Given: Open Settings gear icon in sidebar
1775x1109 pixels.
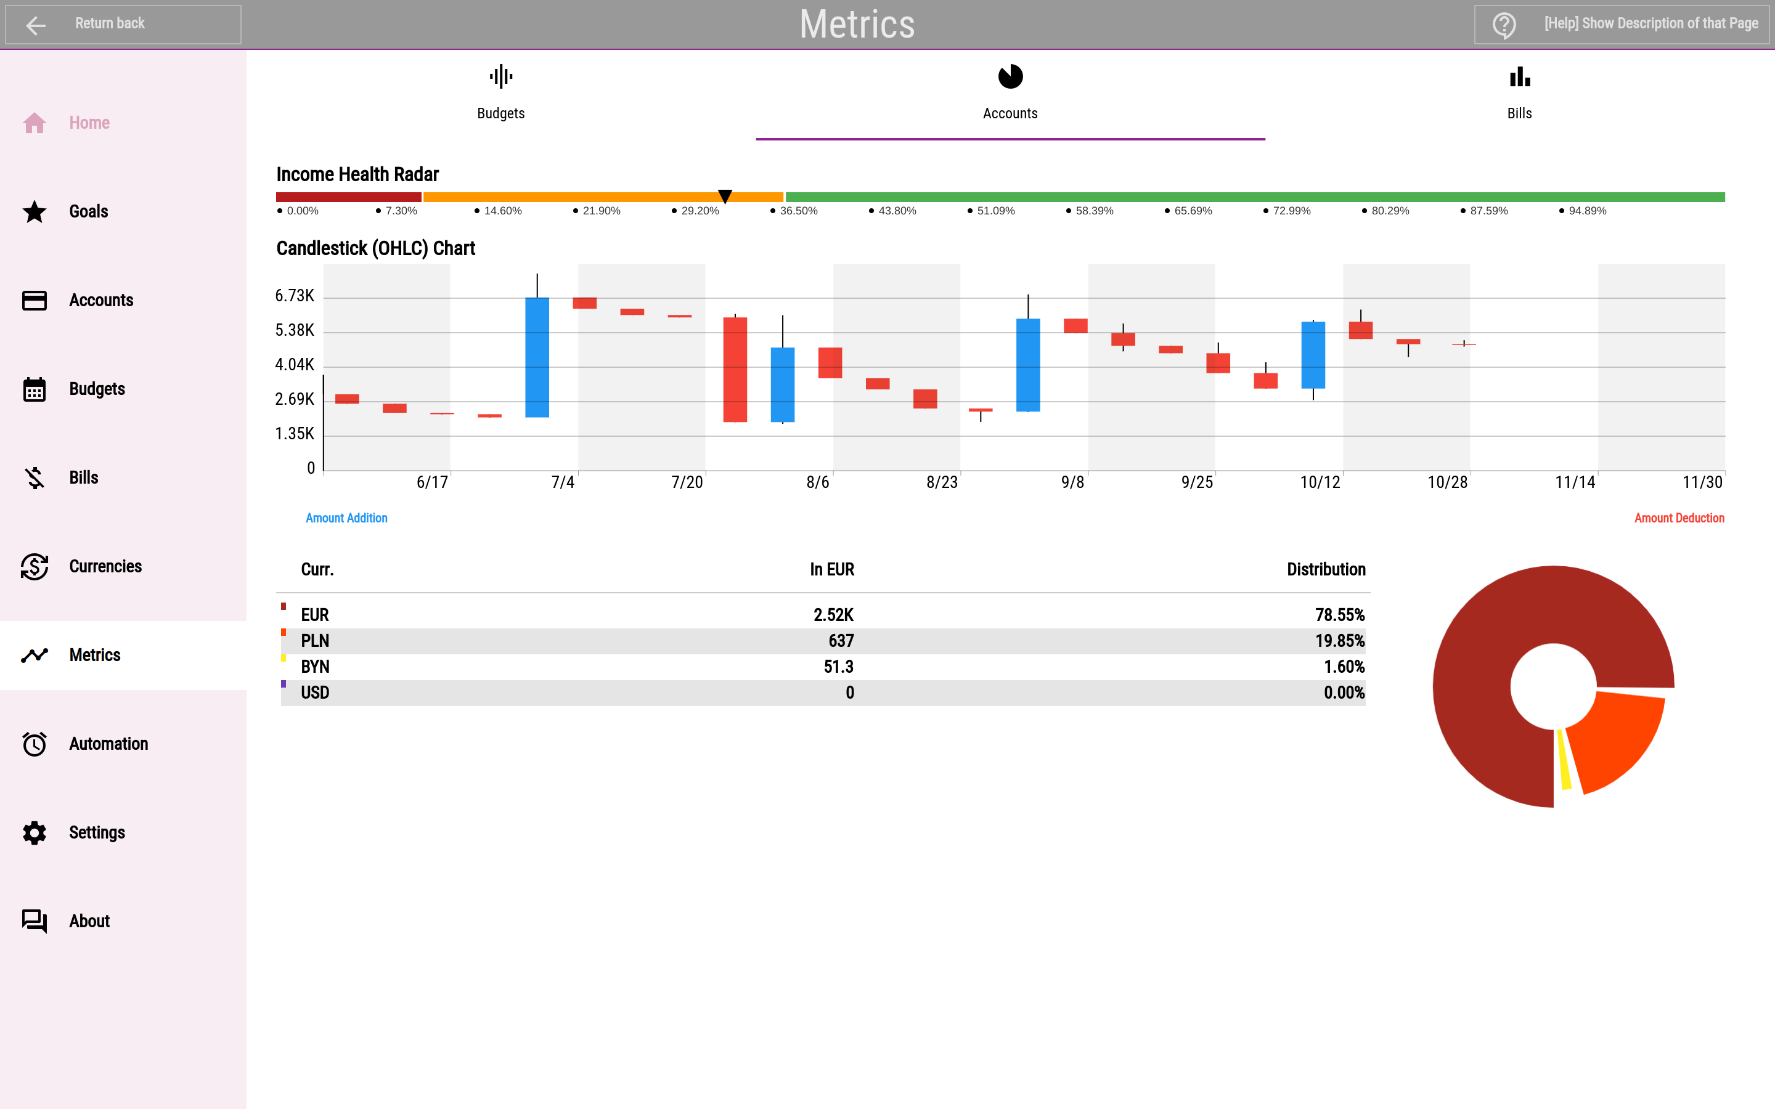Looking at the screenshot, I should point(35,832).
